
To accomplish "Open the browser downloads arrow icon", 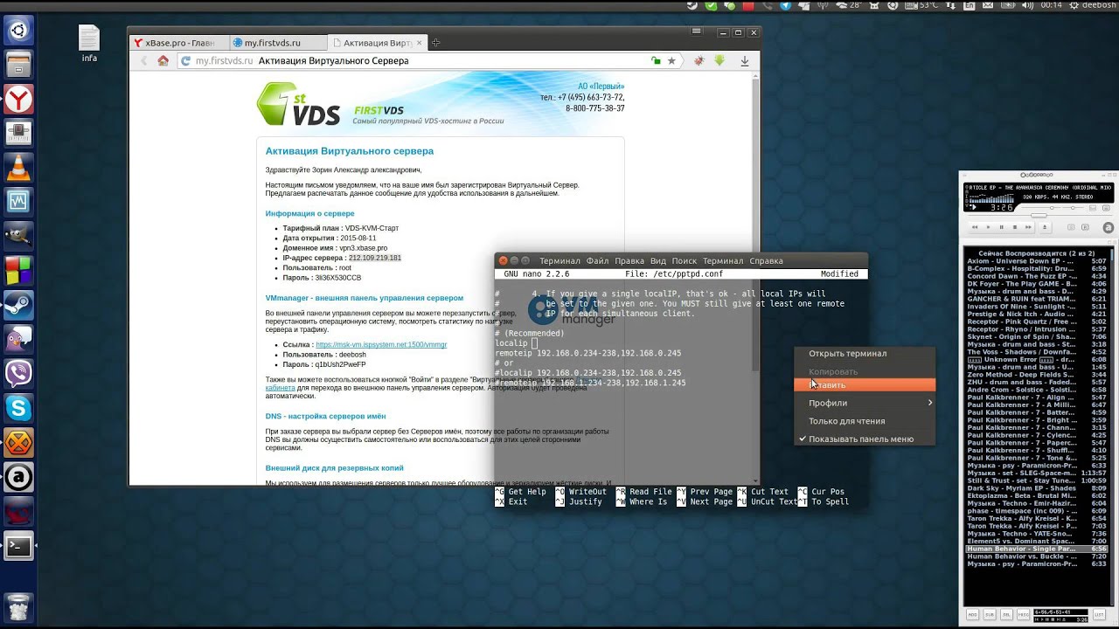I will pos(745,61).
